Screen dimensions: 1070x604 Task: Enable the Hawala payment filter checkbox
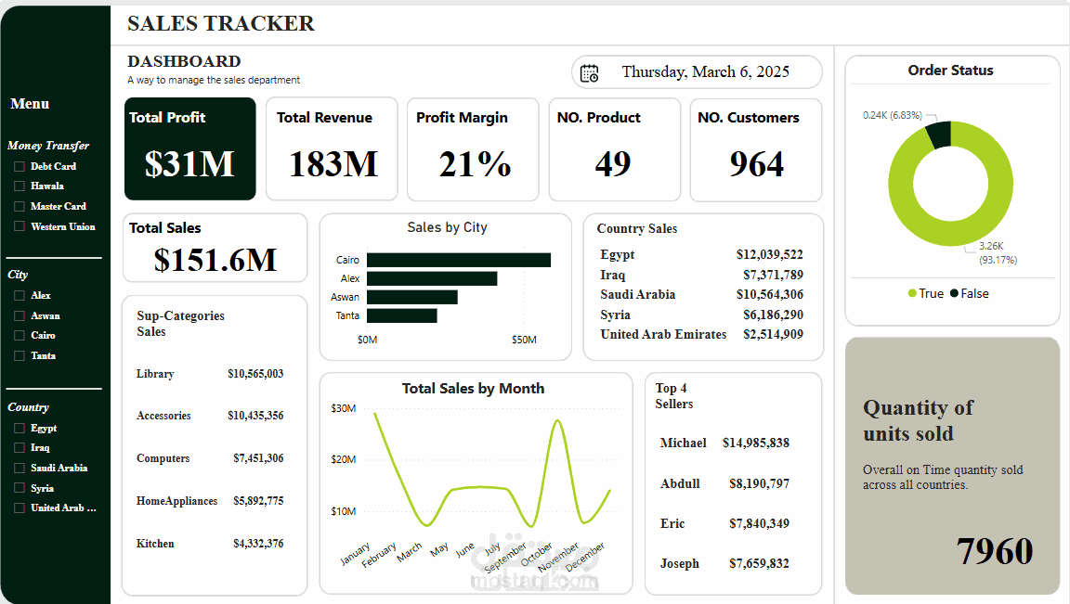pos(19,186)
